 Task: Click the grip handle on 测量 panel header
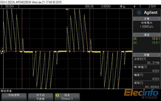[134, 55]
